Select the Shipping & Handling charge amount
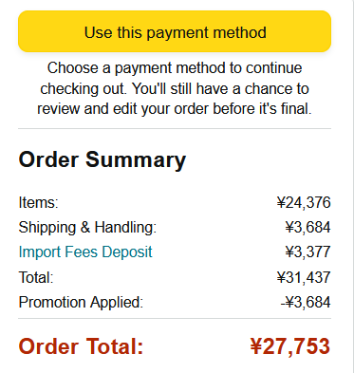Image resolution: width=354 pixels, height=373 pixels. 307,228
